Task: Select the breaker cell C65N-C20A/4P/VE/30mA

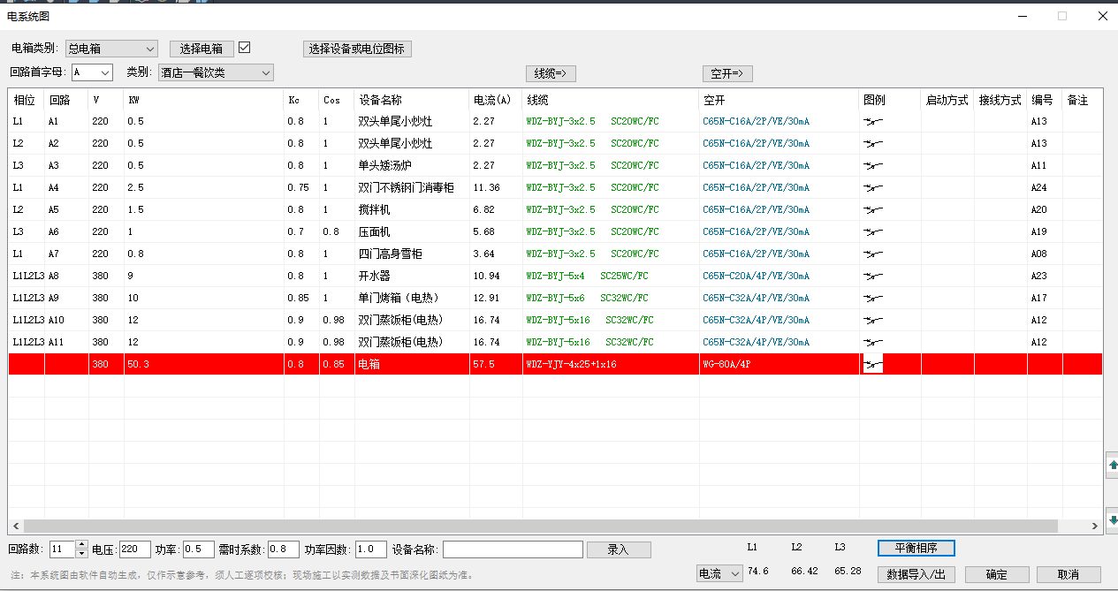Action: click(779, 276)
